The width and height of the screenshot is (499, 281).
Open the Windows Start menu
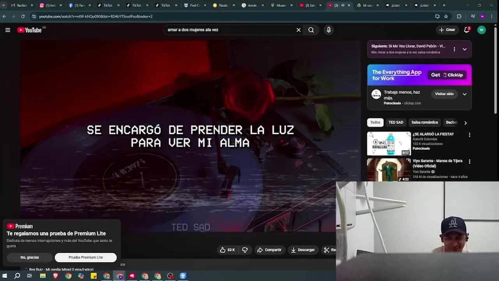click(x=5, y=276)
